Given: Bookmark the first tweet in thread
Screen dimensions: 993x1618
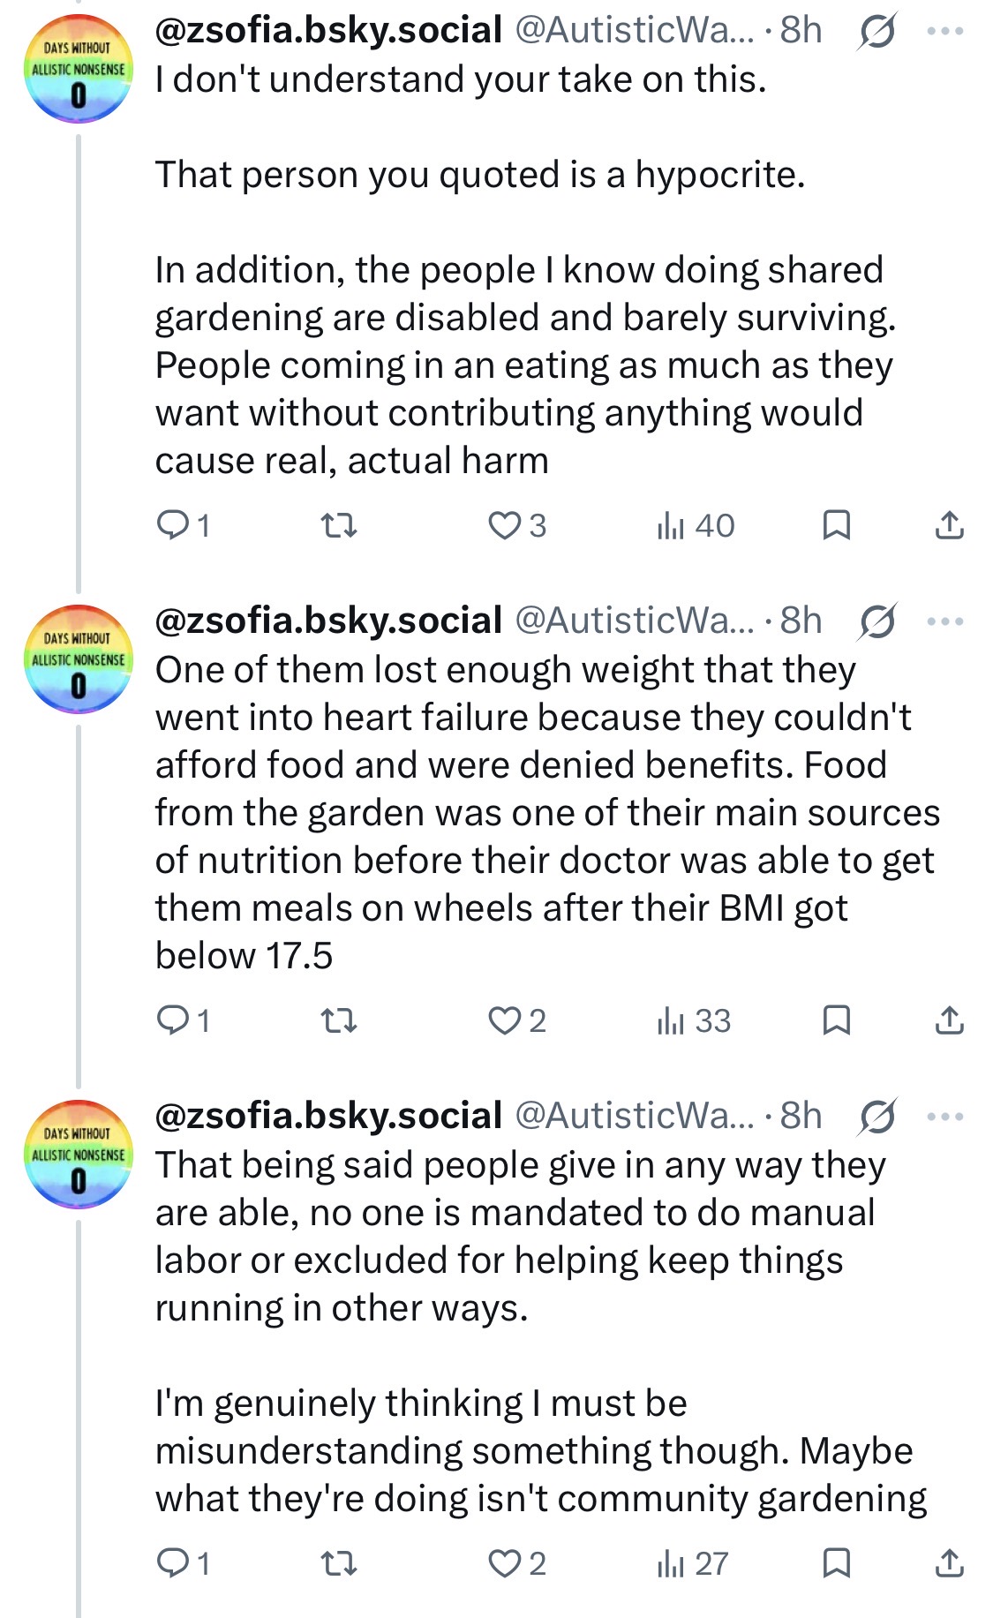Looking at the screenshot, I should click(x=836, y=525).
